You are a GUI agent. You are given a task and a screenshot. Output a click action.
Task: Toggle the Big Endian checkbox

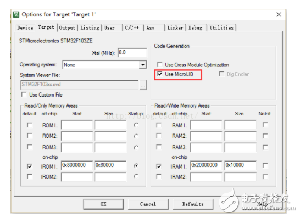(x=221, y=74)
